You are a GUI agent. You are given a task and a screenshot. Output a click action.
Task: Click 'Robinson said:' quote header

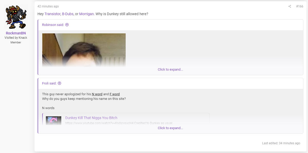click(x=53, y=25)
